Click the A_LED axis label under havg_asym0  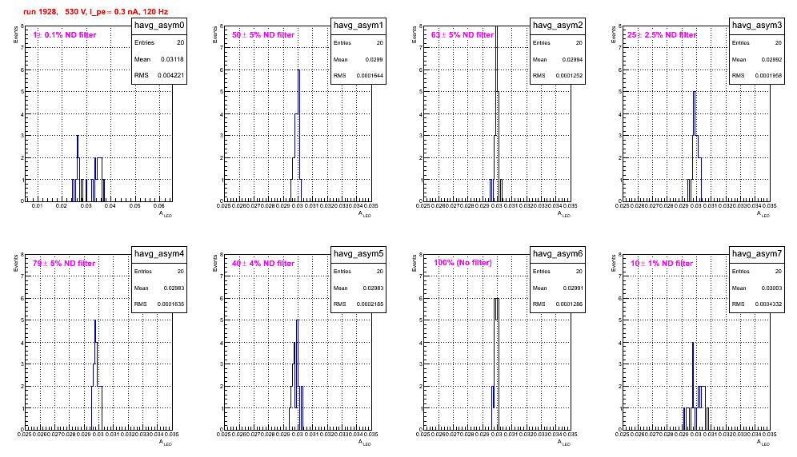(166, 214)
